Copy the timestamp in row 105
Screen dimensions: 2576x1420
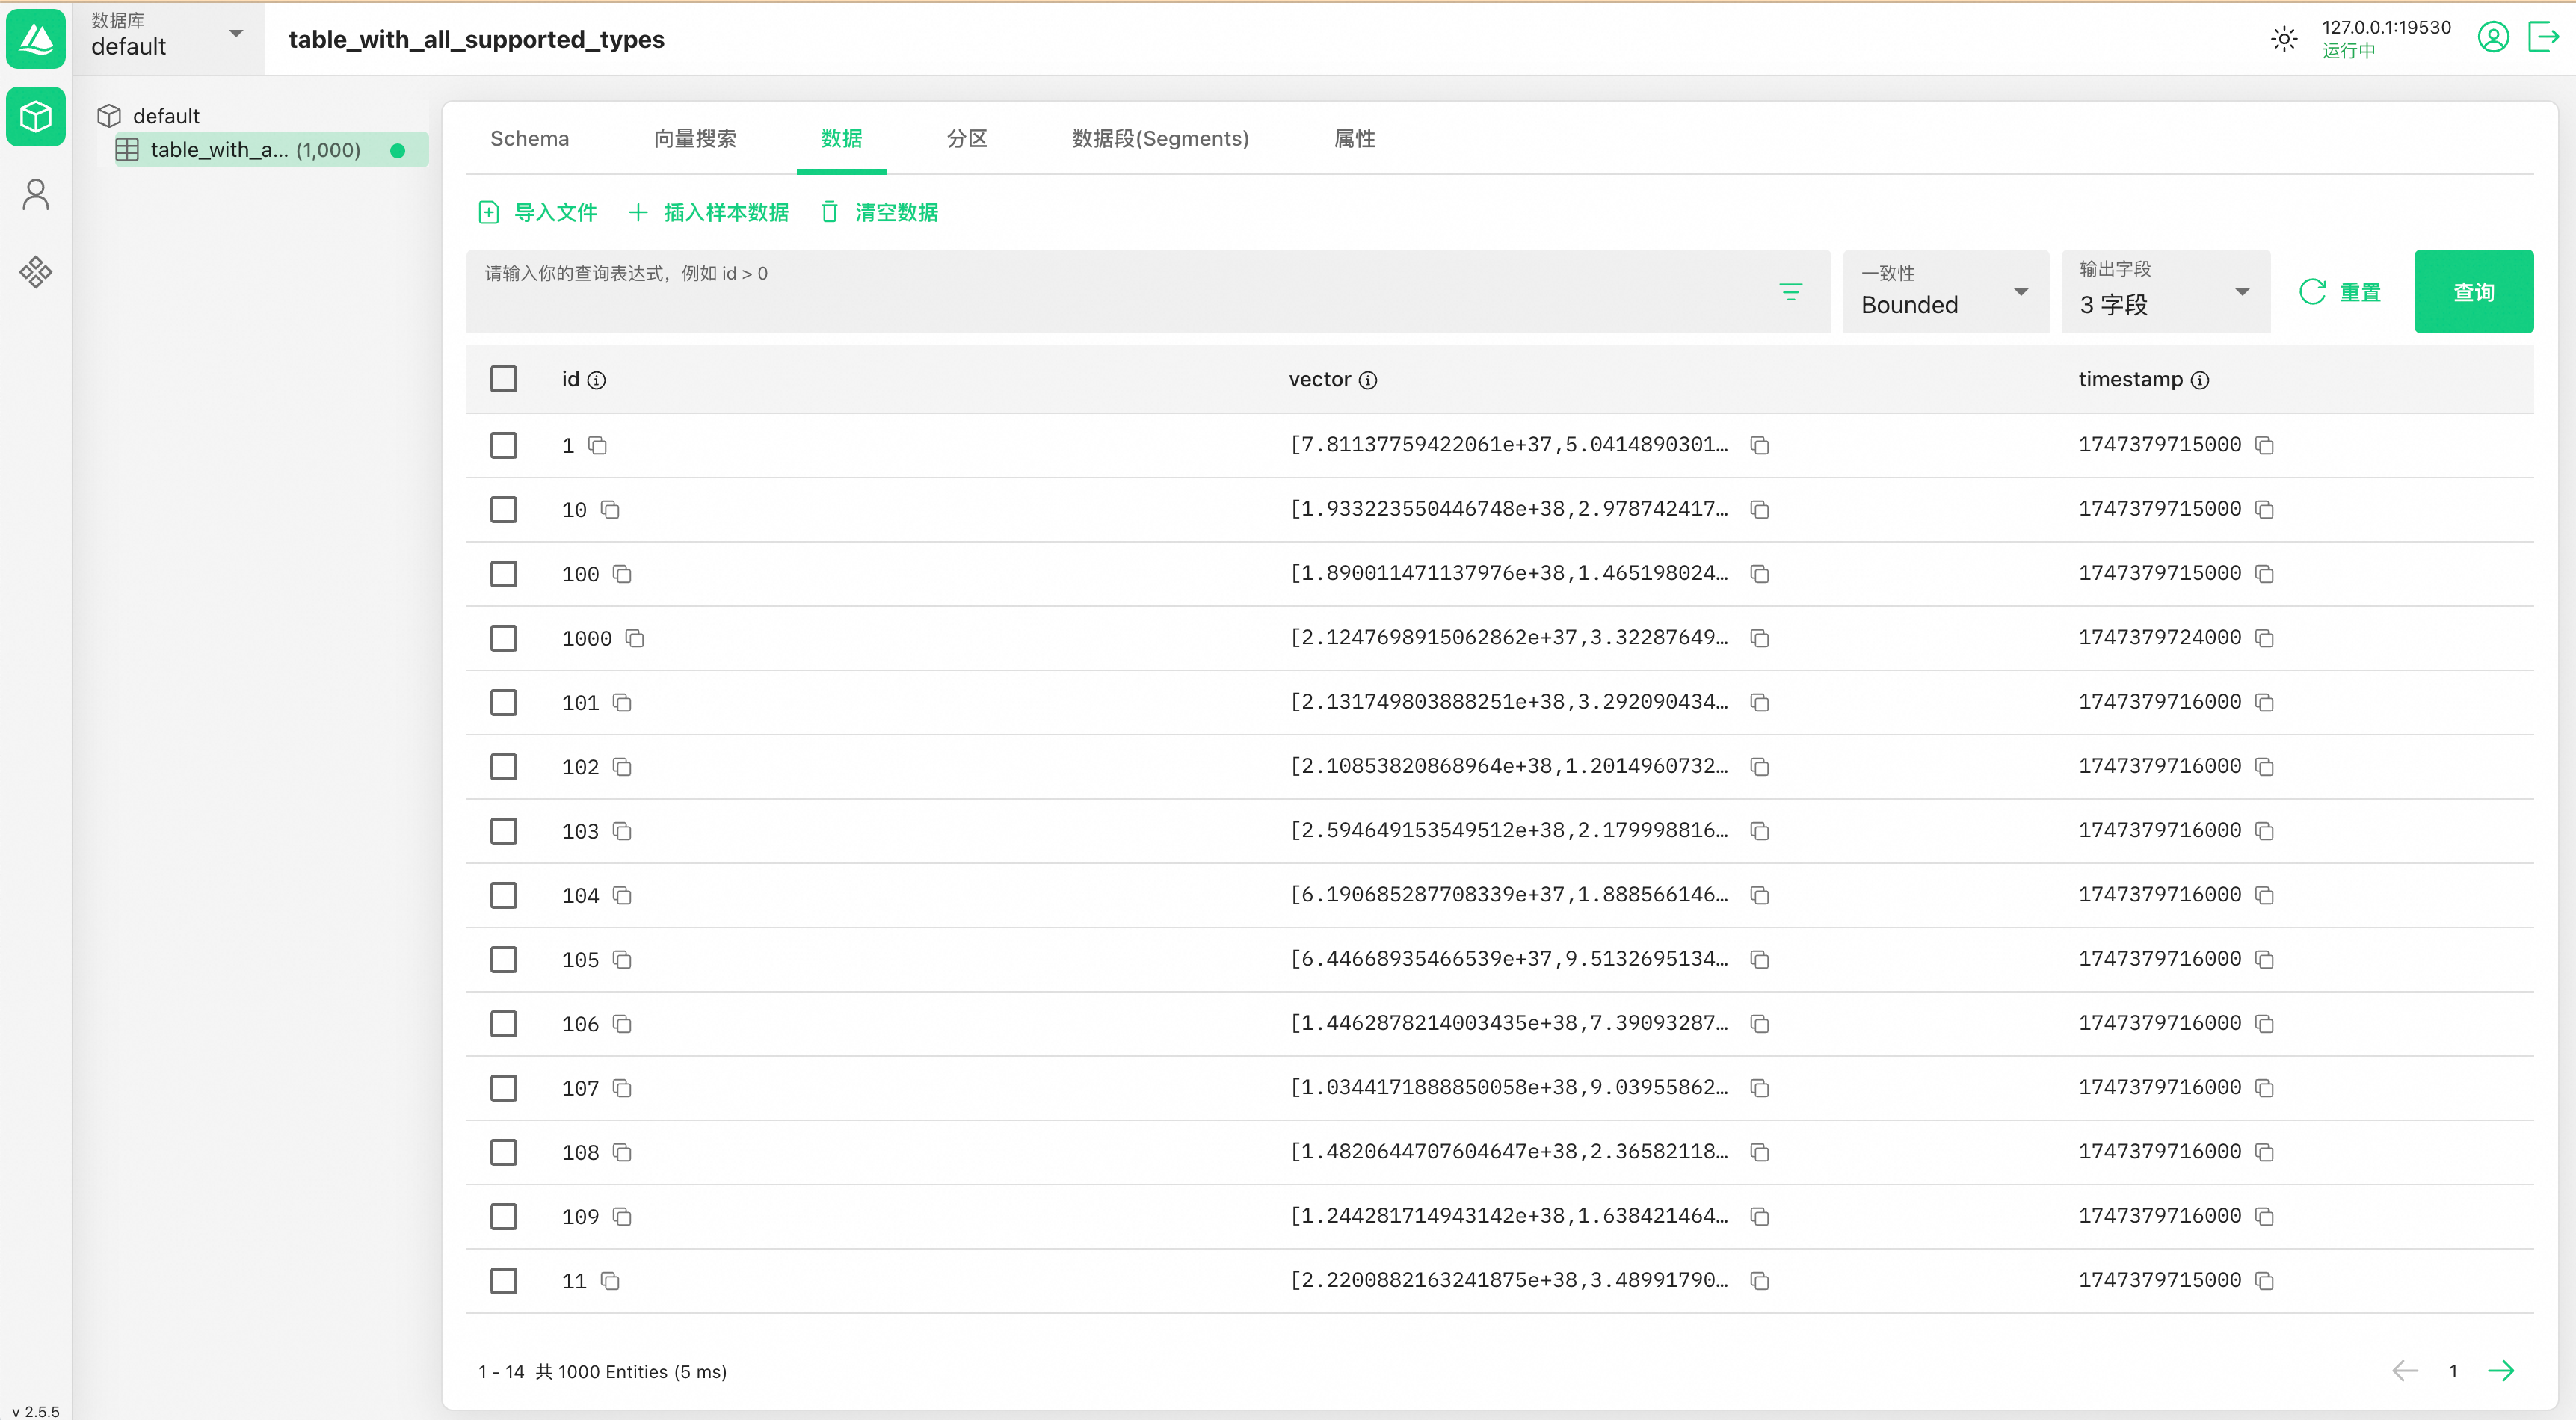tap(2265, 960)
